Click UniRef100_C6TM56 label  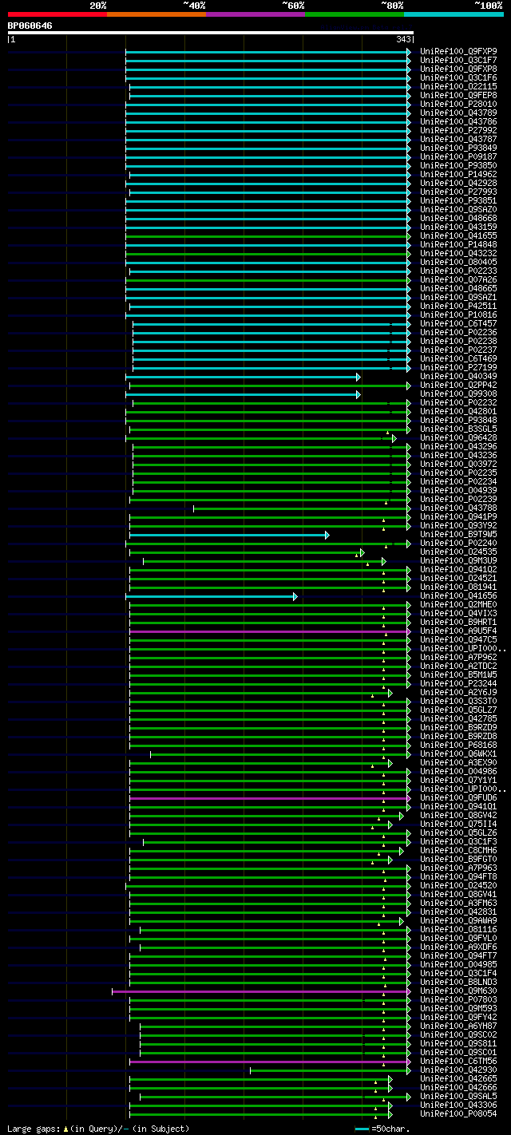click(x=458, y=1062)
